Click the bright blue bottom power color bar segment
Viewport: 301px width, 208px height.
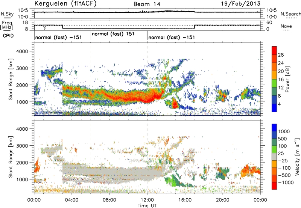(x=274, y=108)
